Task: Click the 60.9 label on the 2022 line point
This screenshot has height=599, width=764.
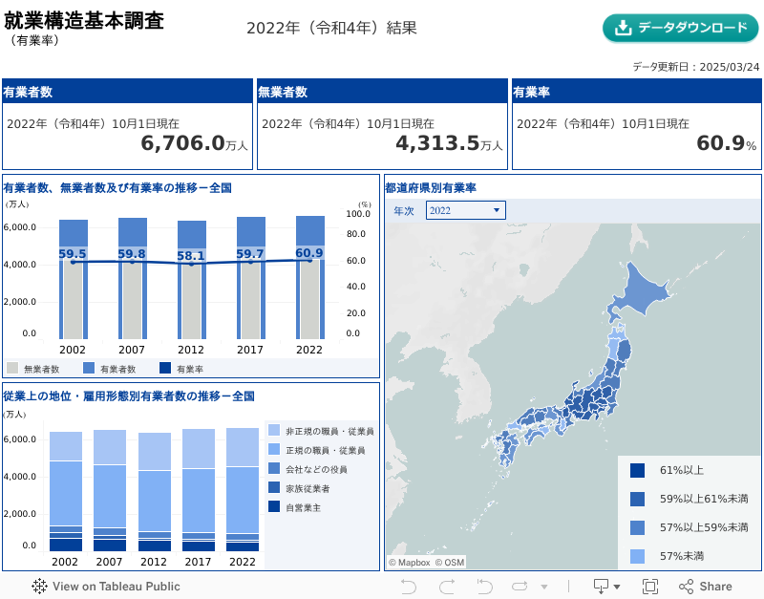Action: tap(309, 253)
